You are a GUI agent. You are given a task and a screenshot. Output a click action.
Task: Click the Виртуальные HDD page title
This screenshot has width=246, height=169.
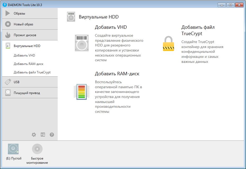pos(99,17)
